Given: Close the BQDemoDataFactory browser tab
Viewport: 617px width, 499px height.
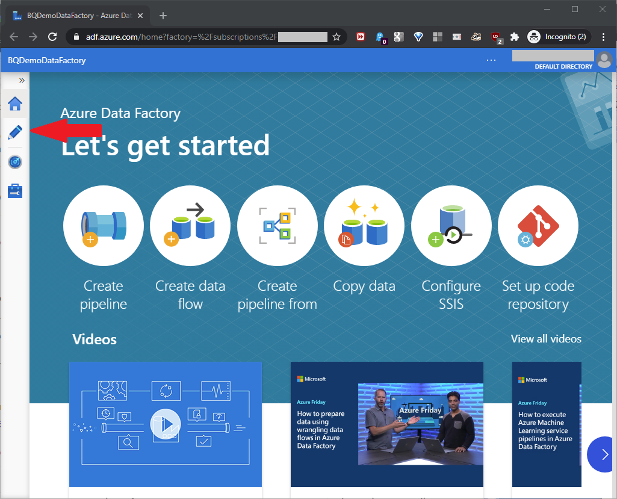Looking at the screenshot, I should (x=140, y=16).
